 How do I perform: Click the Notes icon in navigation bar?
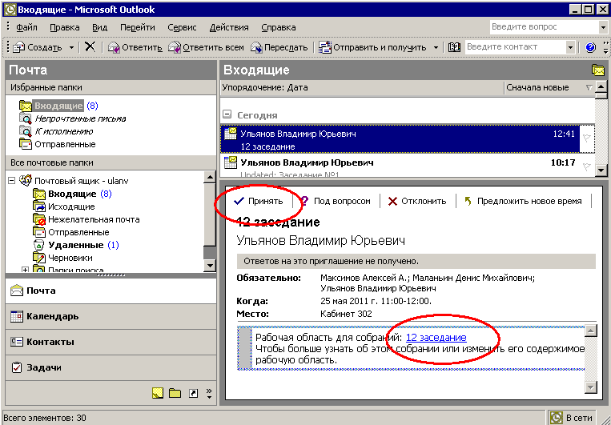(157, 394)
